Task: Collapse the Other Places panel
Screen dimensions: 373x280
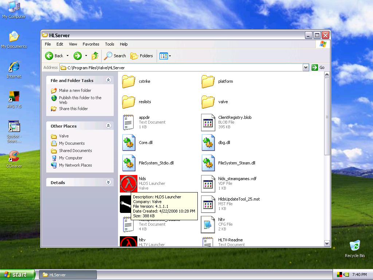Action: 109,126
